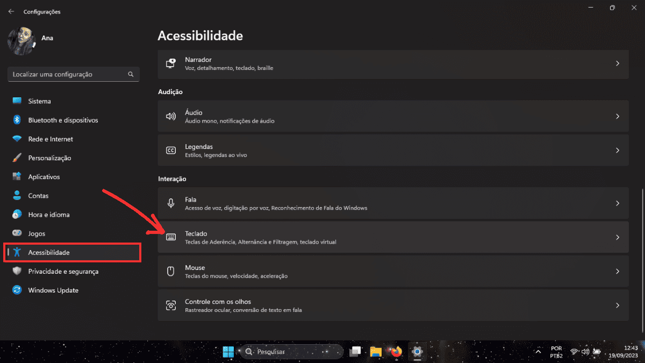The height and width of the screenshot is (363, 645).
Task: Click the Áudio speaker icon
Action: tap(171, 116)
